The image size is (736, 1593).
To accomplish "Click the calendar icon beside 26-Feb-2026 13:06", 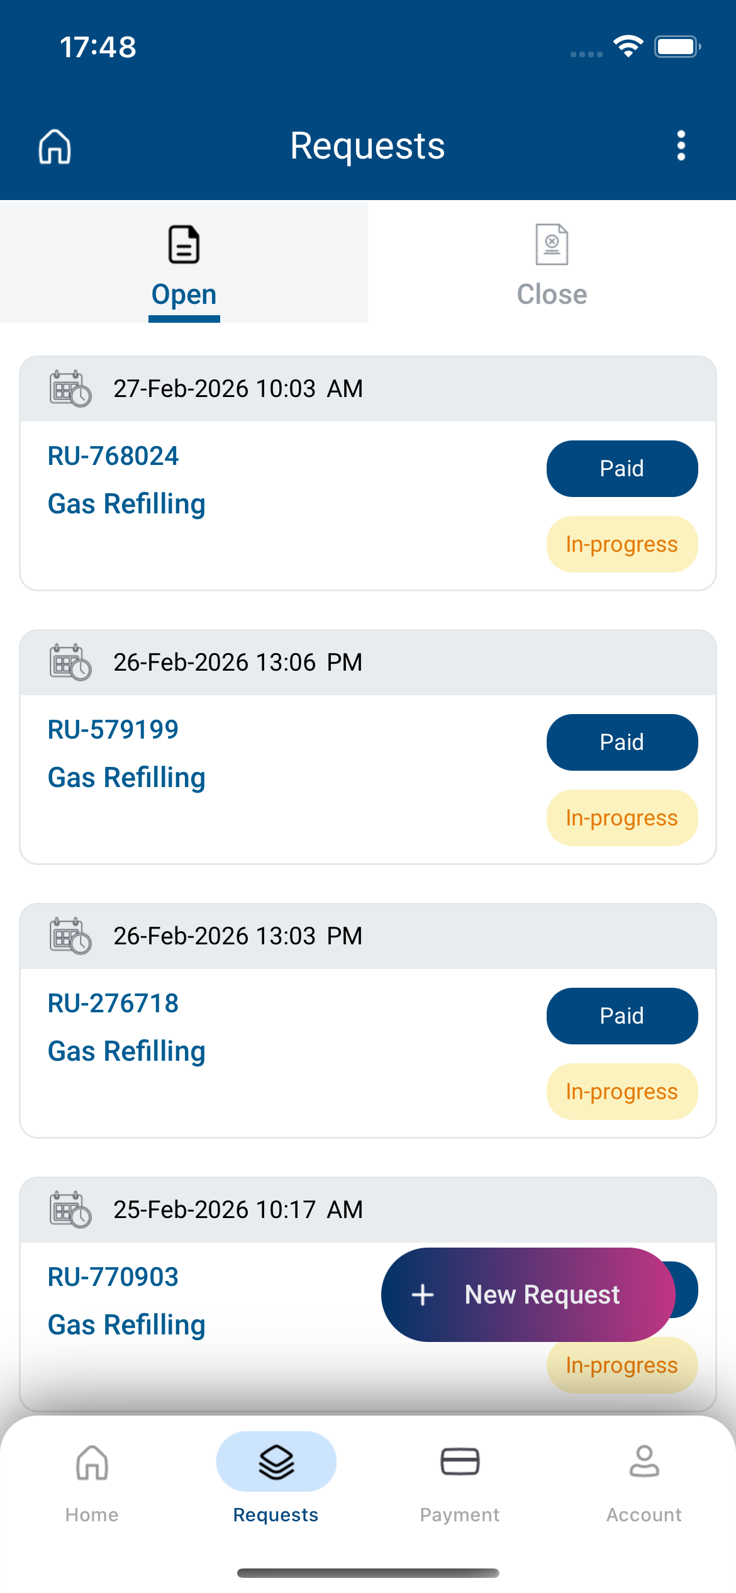I will click(x=70, y=662).
